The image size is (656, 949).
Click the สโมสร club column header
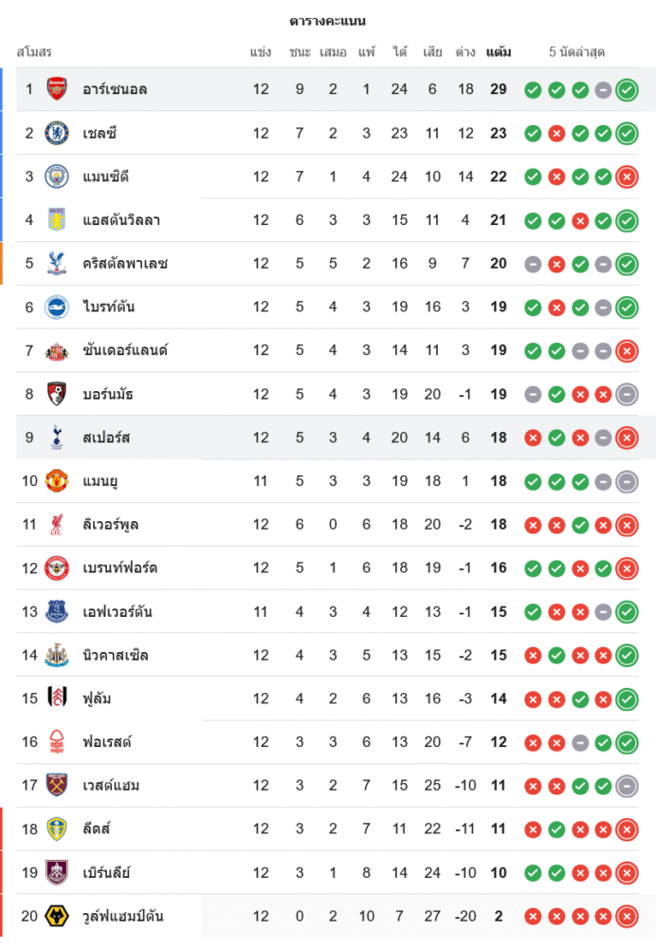34,52
